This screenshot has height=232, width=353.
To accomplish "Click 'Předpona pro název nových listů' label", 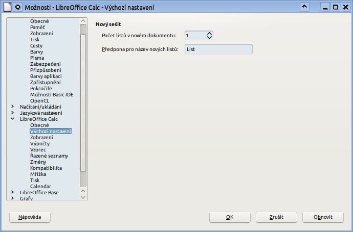I will coord(140,49).
